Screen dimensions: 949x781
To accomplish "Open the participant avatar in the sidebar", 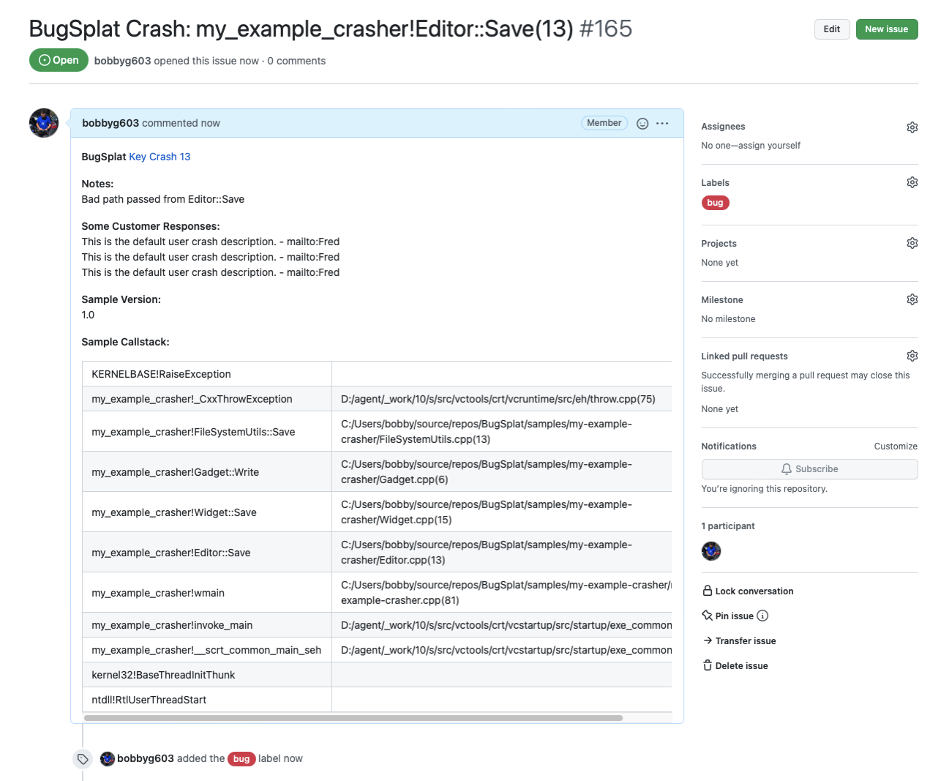I will click(711, 551).
